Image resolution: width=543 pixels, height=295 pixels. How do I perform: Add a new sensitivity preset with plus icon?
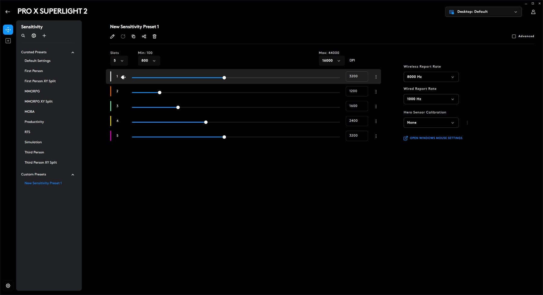point(44,36)
